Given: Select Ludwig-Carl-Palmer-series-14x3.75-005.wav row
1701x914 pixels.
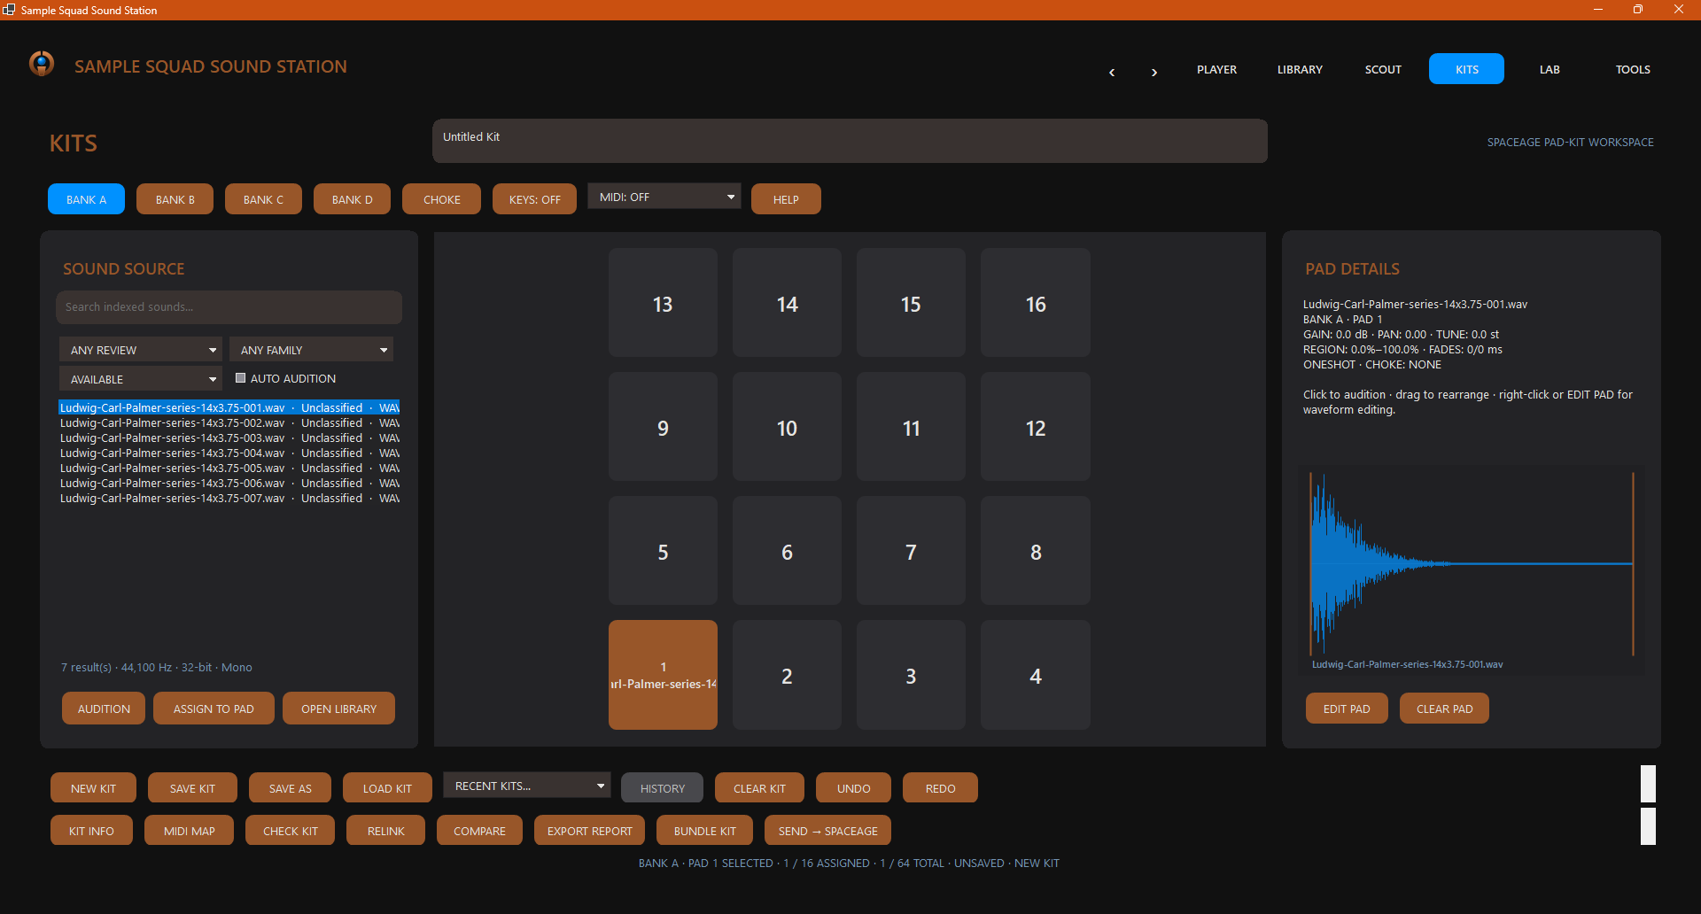Looking at the screenshot, I should 229,468.
